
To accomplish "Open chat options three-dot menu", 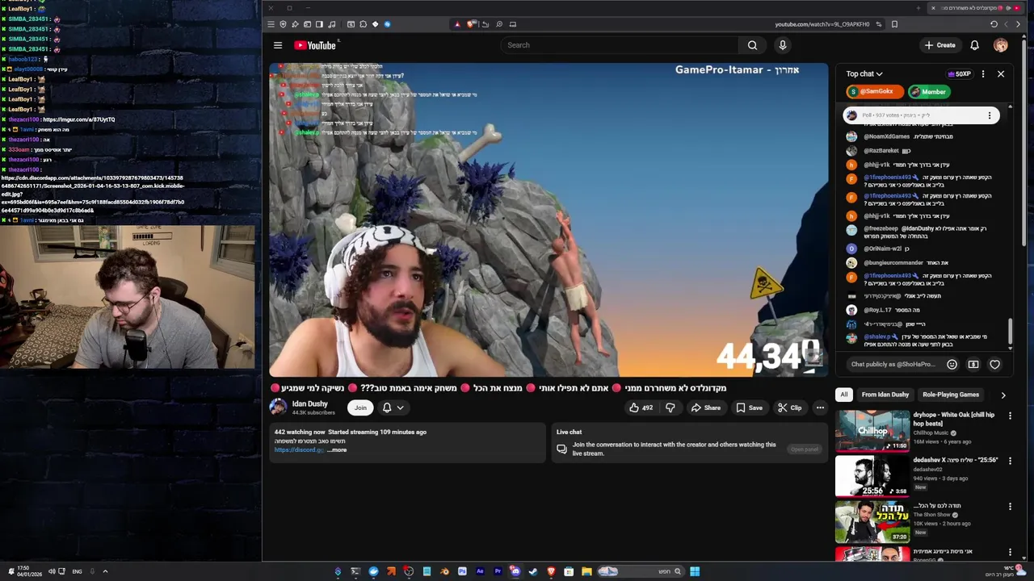I will [x=983, y=74].
